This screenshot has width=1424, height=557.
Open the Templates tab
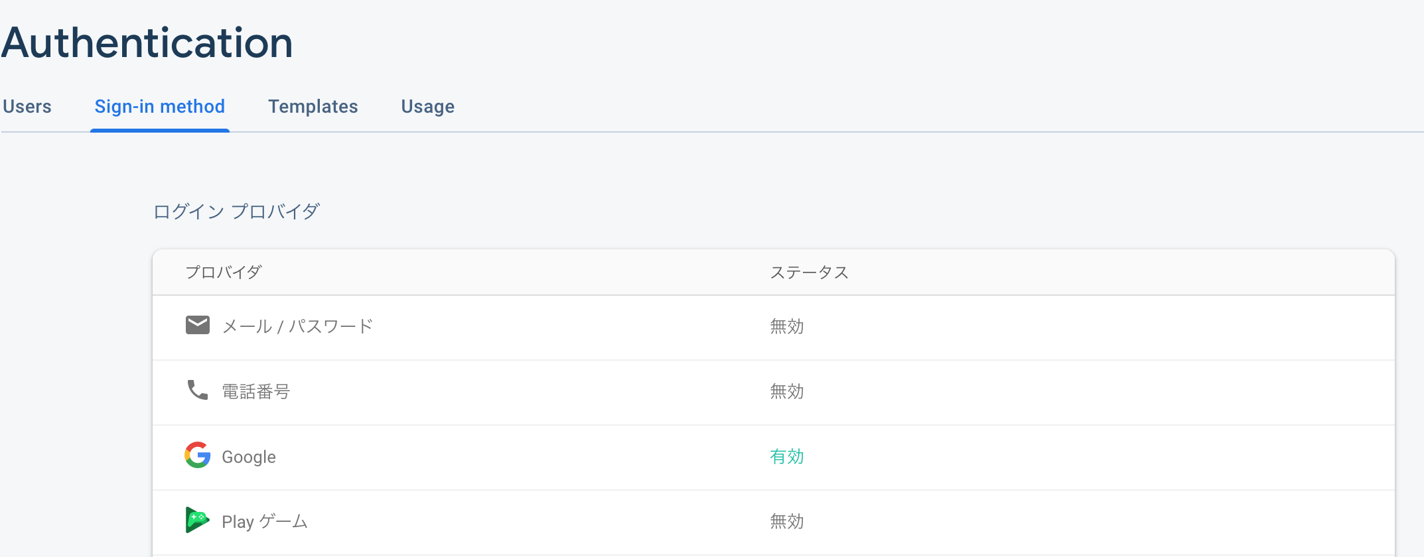313,106
